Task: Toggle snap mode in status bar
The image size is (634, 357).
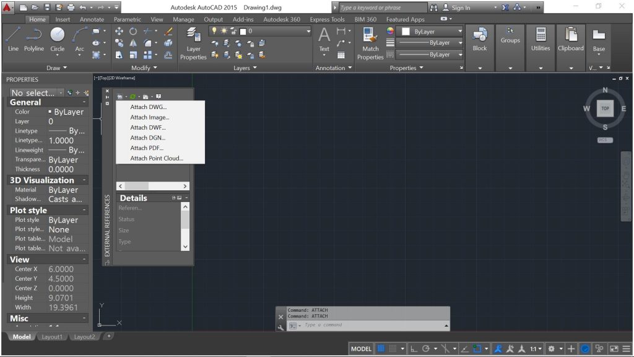Action: (393, 348)
